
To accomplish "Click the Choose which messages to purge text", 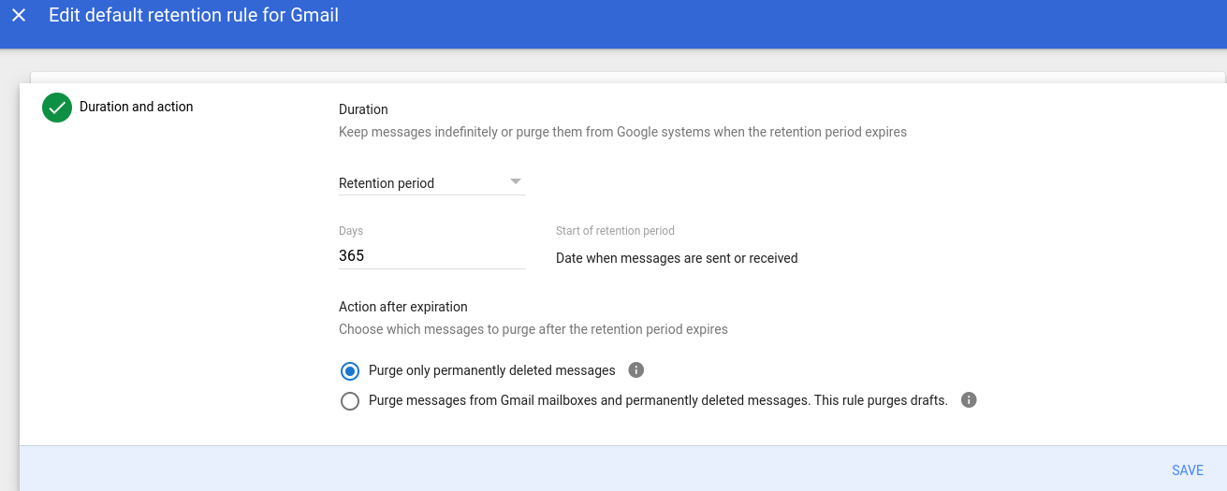I will tap(533, 329).
